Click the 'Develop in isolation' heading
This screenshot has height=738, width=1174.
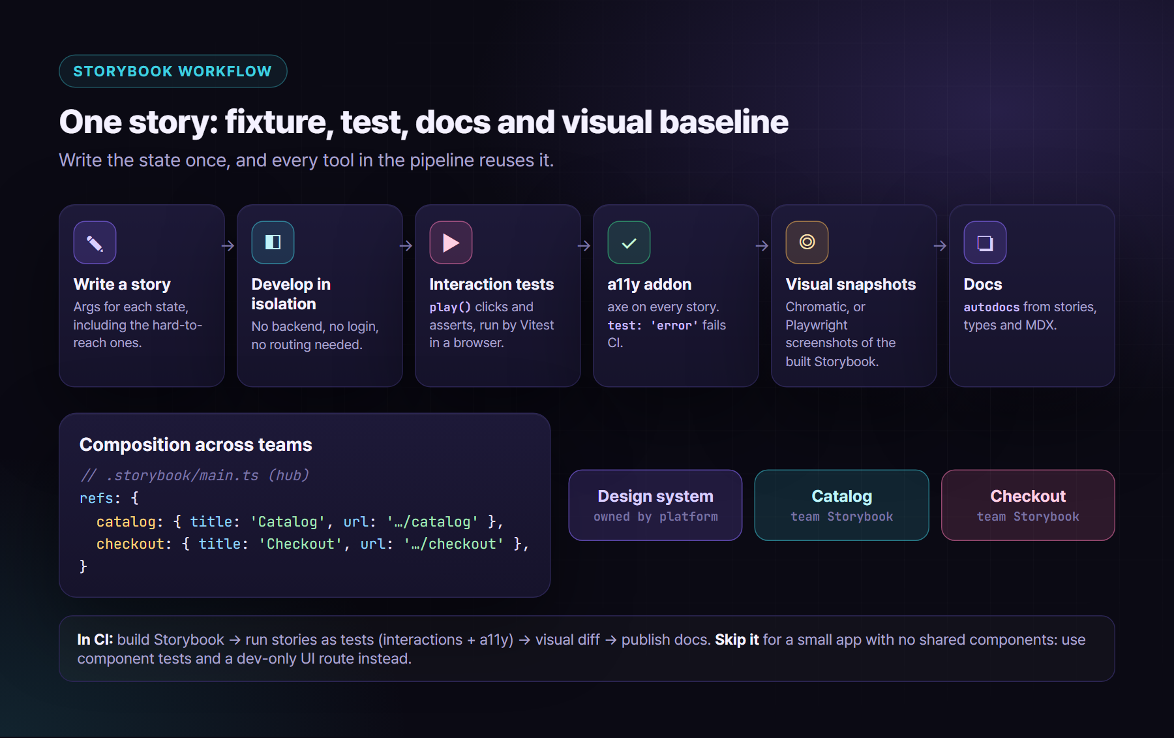291,294
